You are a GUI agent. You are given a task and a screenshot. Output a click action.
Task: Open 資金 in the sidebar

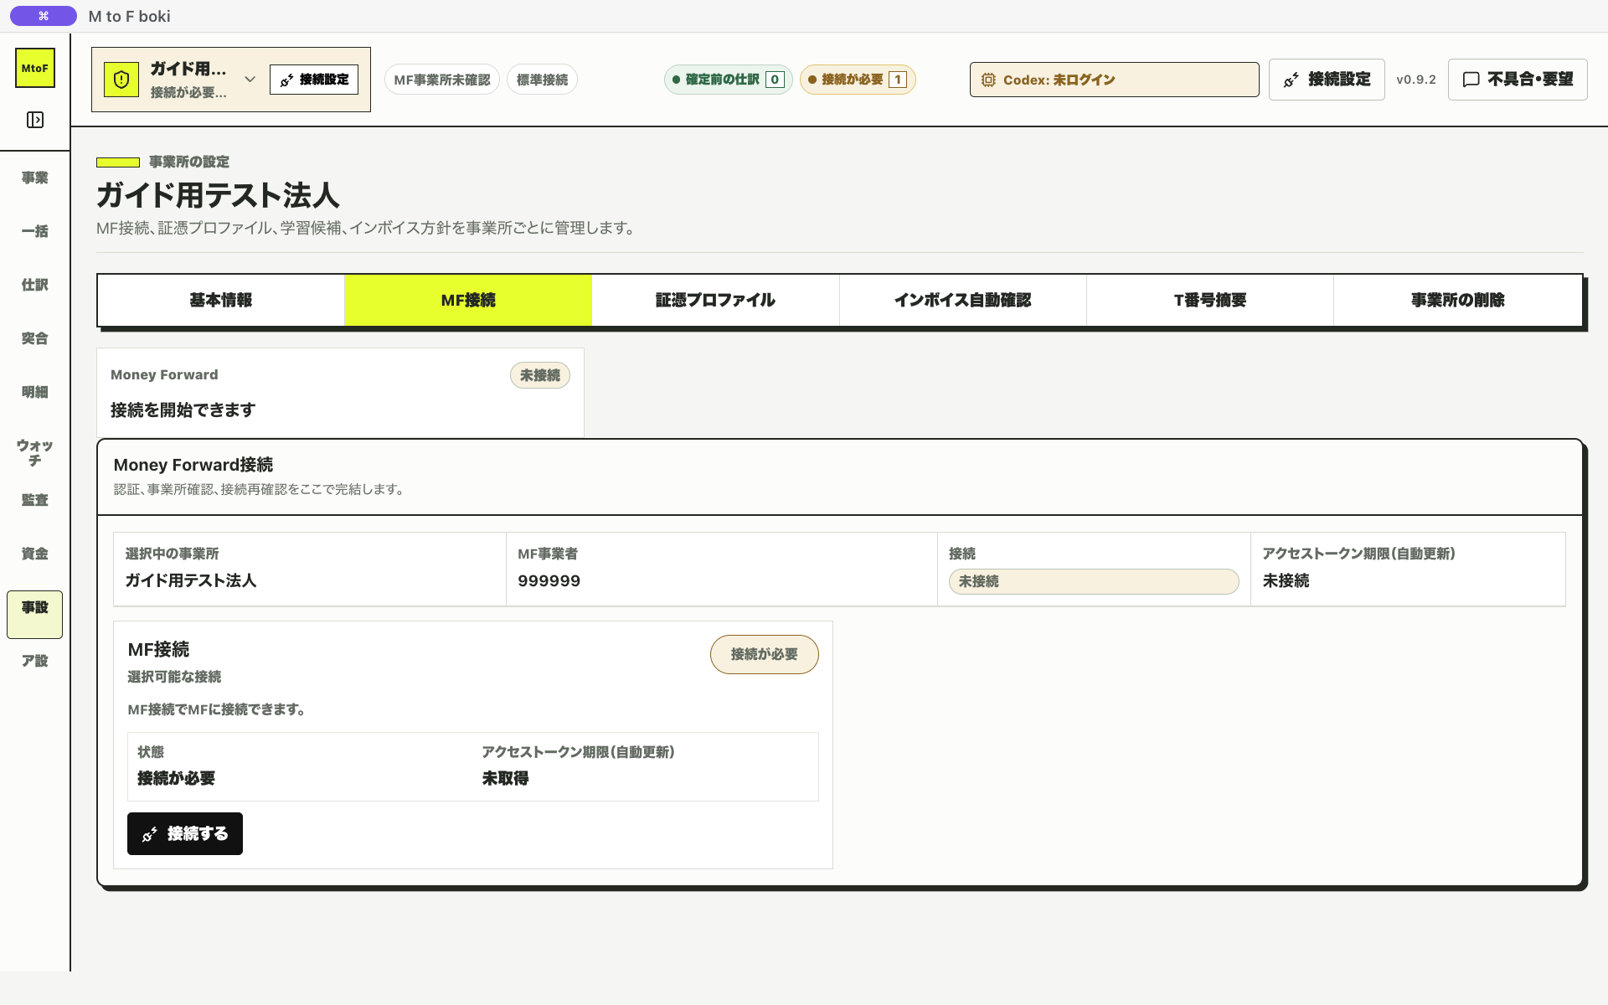[35, 554]
